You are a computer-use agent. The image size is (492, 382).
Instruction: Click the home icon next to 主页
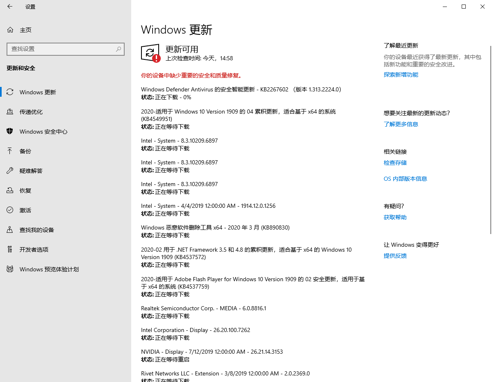click(x=10, y=30)
